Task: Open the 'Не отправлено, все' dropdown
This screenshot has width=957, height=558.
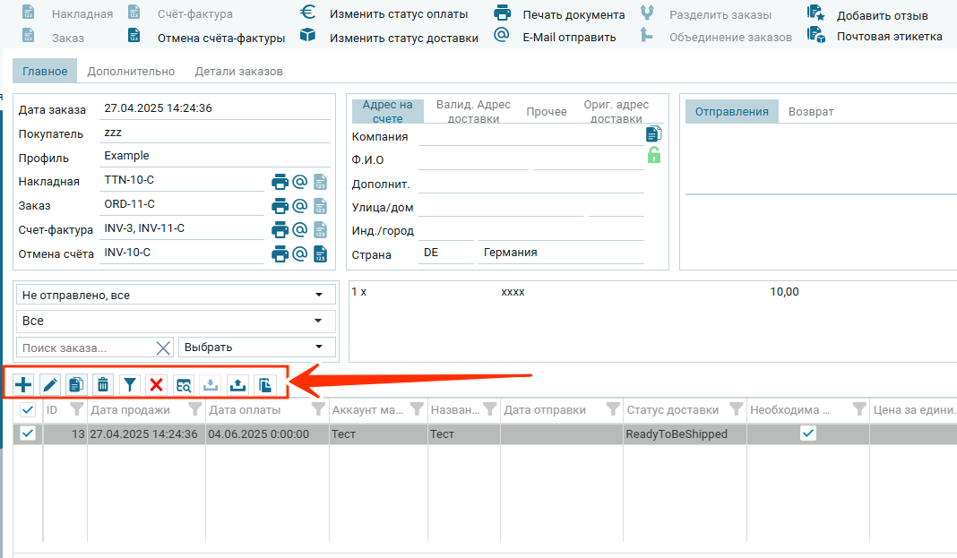Action: pyautogui.click(x=176, y=295)
